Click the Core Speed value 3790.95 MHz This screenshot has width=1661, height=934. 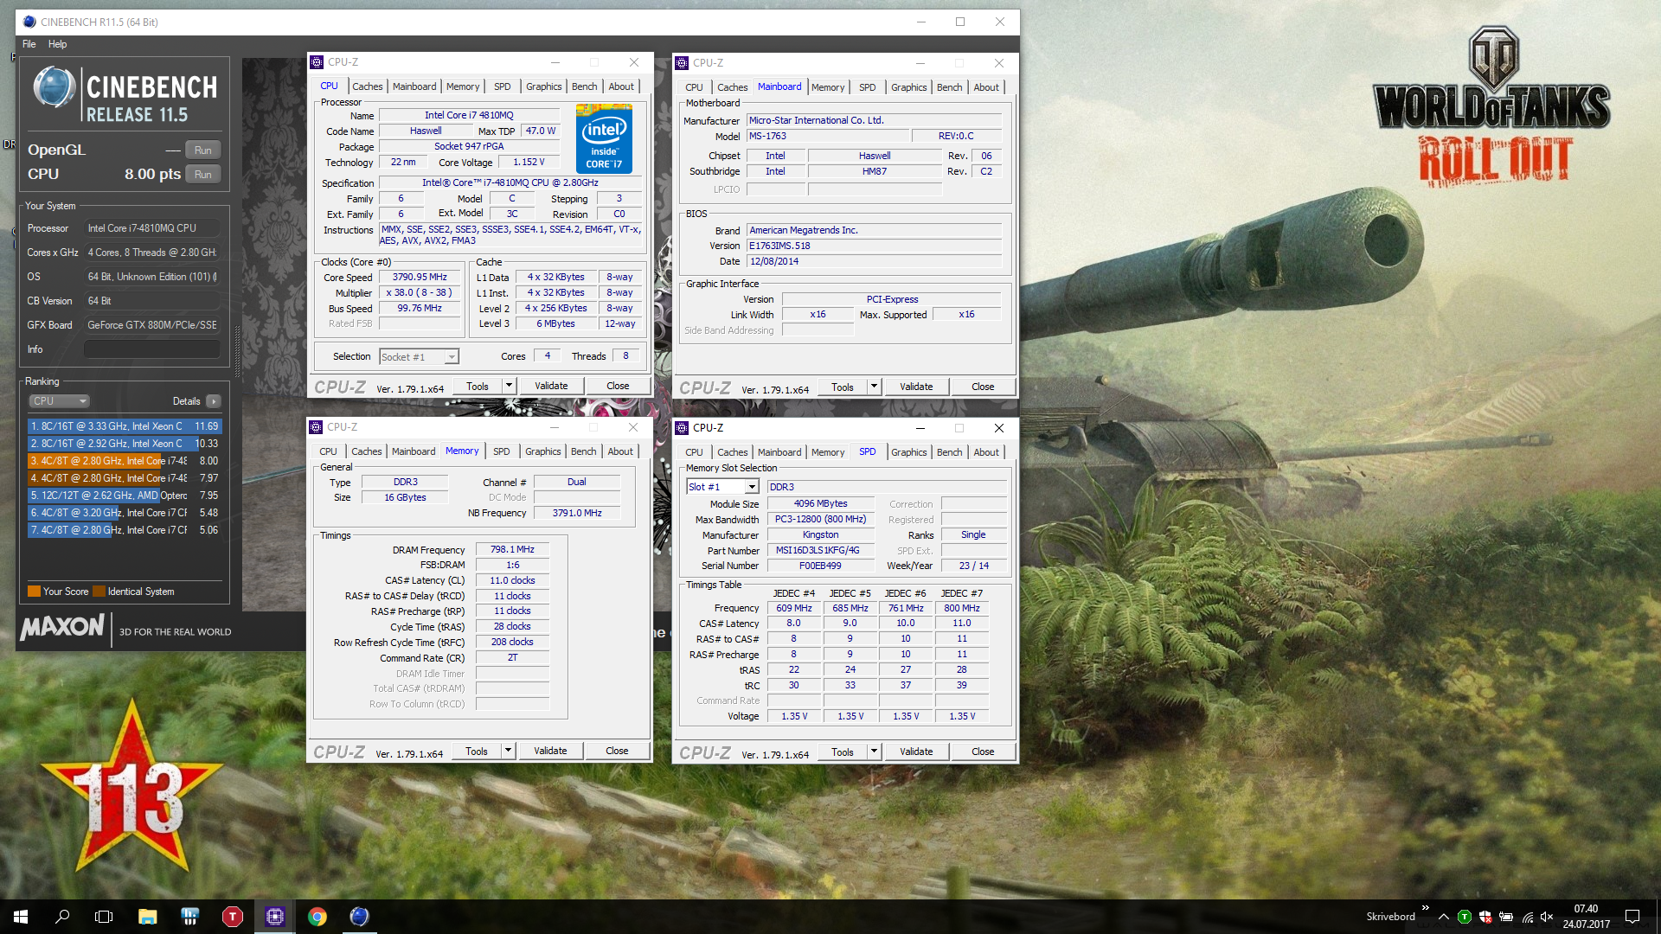420,278
